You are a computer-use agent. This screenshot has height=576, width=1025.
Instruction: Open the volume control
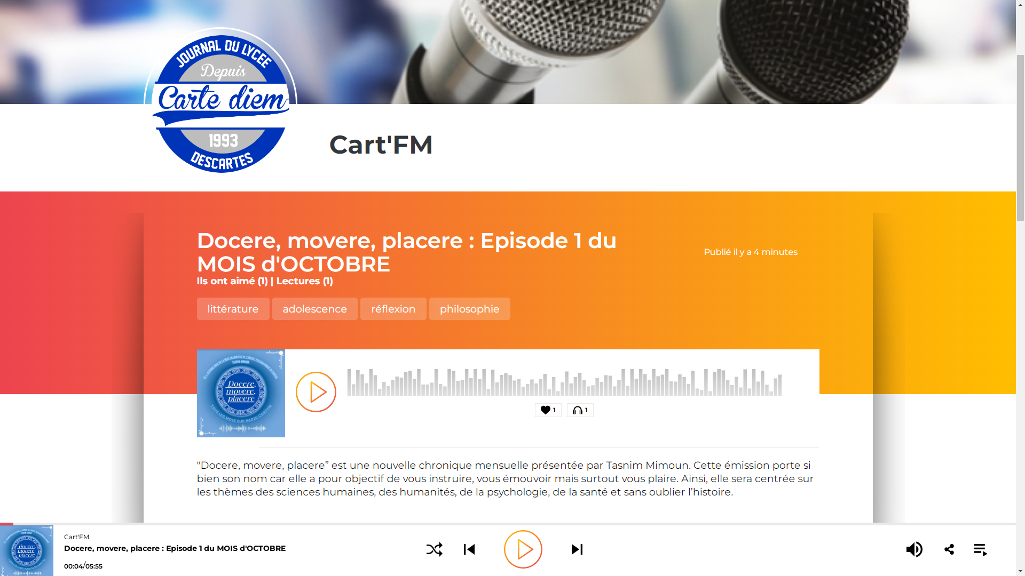pyautogui.click(x=914, y=549)
